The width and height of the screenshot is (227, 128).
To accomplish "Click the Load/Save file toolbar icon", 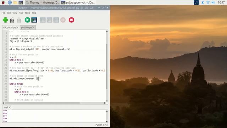I will [x=12, y=20].
